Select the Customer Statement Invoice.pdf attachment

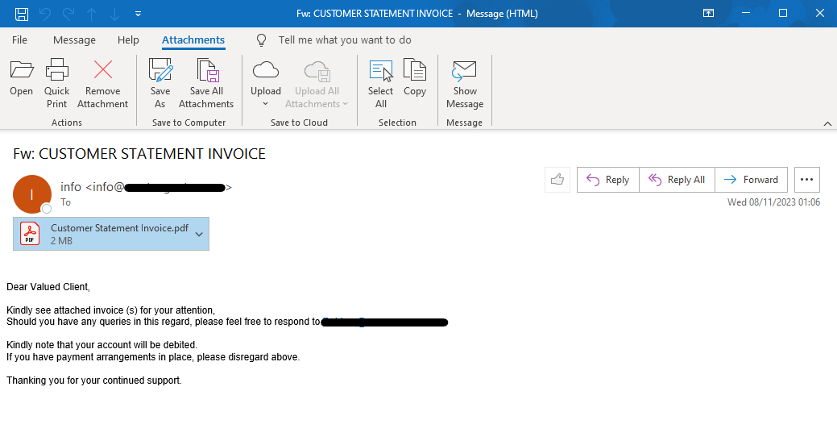pyautogui.click(x=111, y=234)
